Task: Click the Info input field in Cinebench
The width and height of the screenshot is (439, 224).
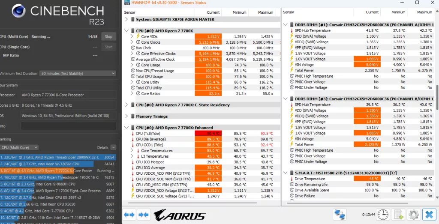Action: pos(69,126)
